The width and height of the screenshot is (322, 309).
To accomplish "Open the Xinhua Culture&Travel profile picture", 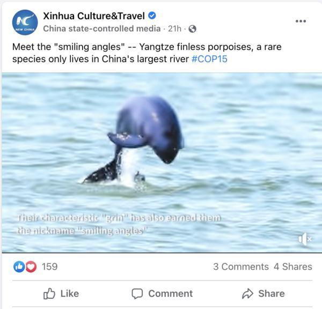I will (x=25, y=23).
